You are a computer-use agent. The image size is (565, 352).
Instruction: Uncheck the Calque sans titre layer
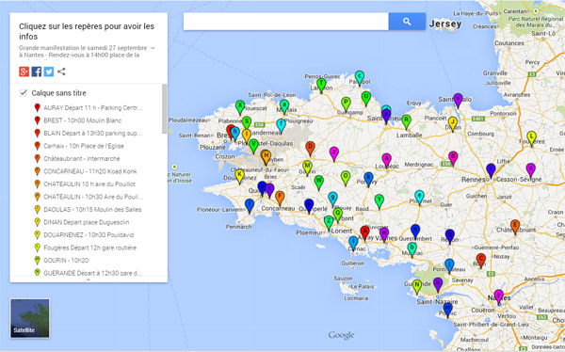coord(24,93)
